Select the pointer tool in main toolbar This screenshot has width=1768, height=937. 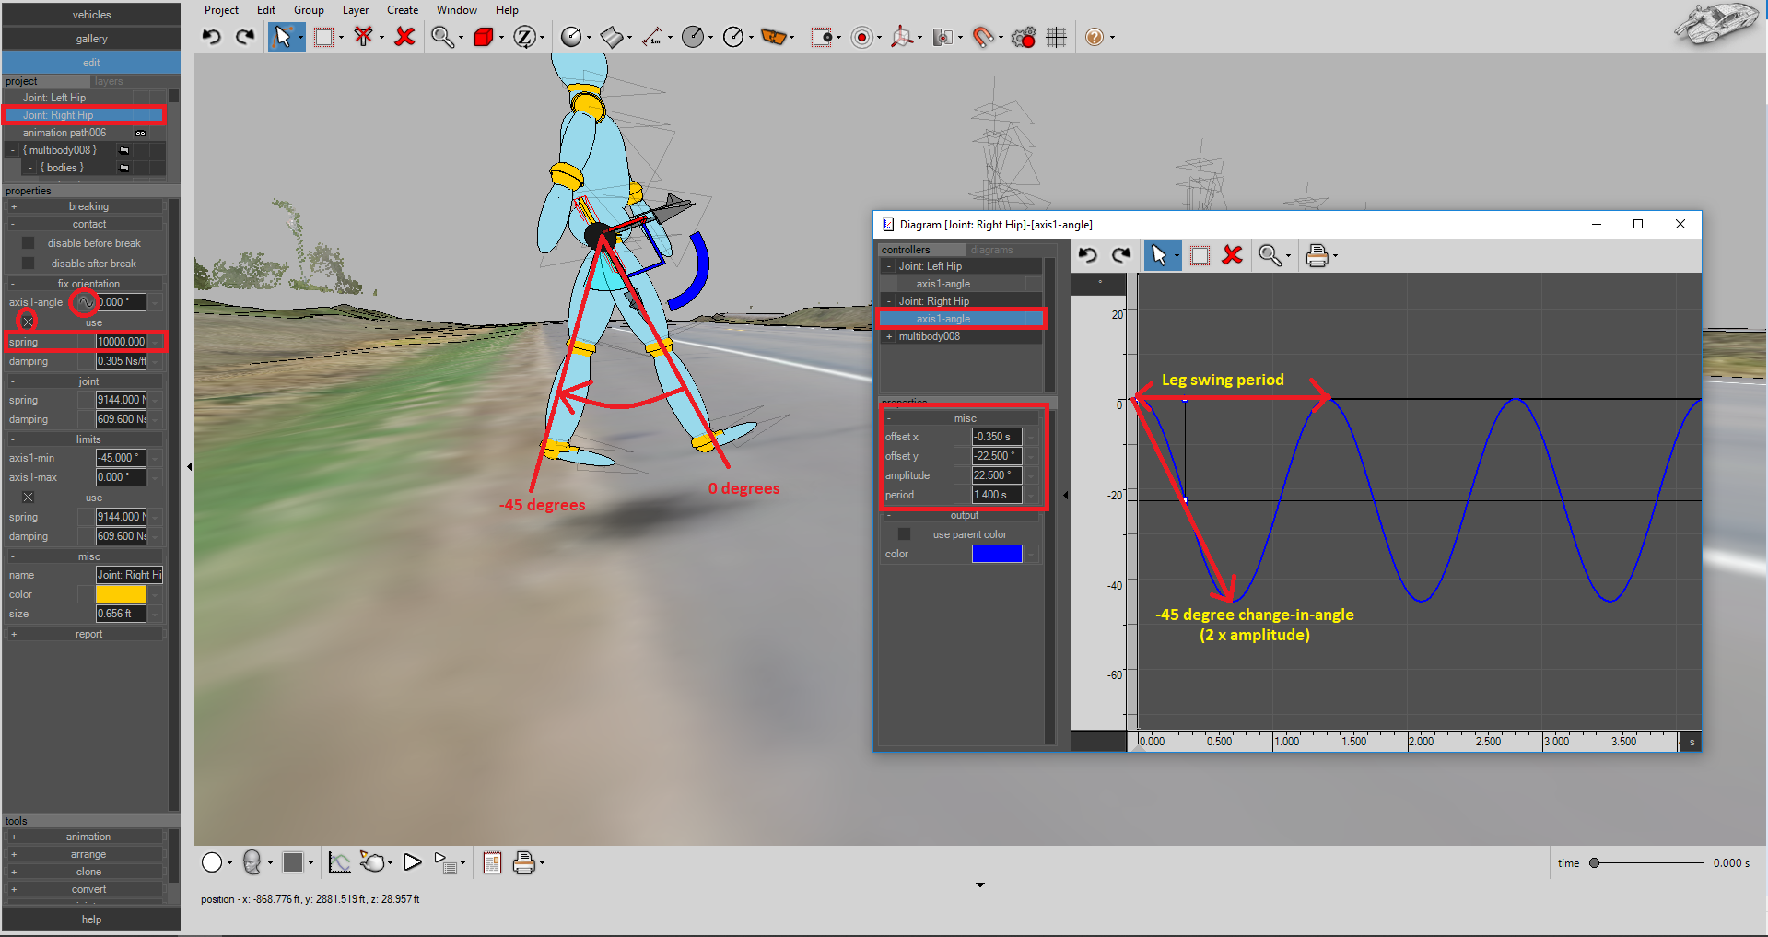click(283, 37)
